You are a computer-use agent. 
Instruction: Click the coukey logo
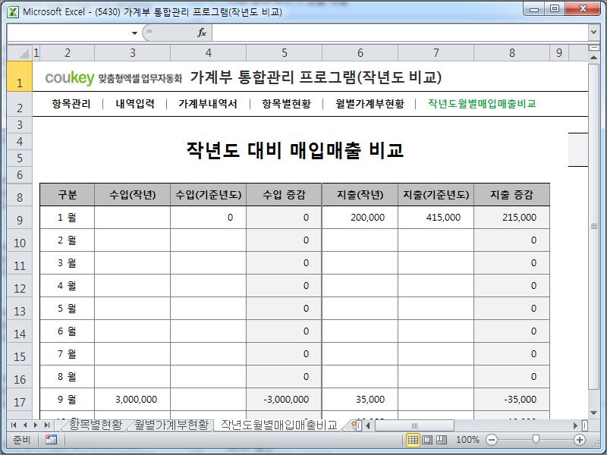tap(70, 78)
